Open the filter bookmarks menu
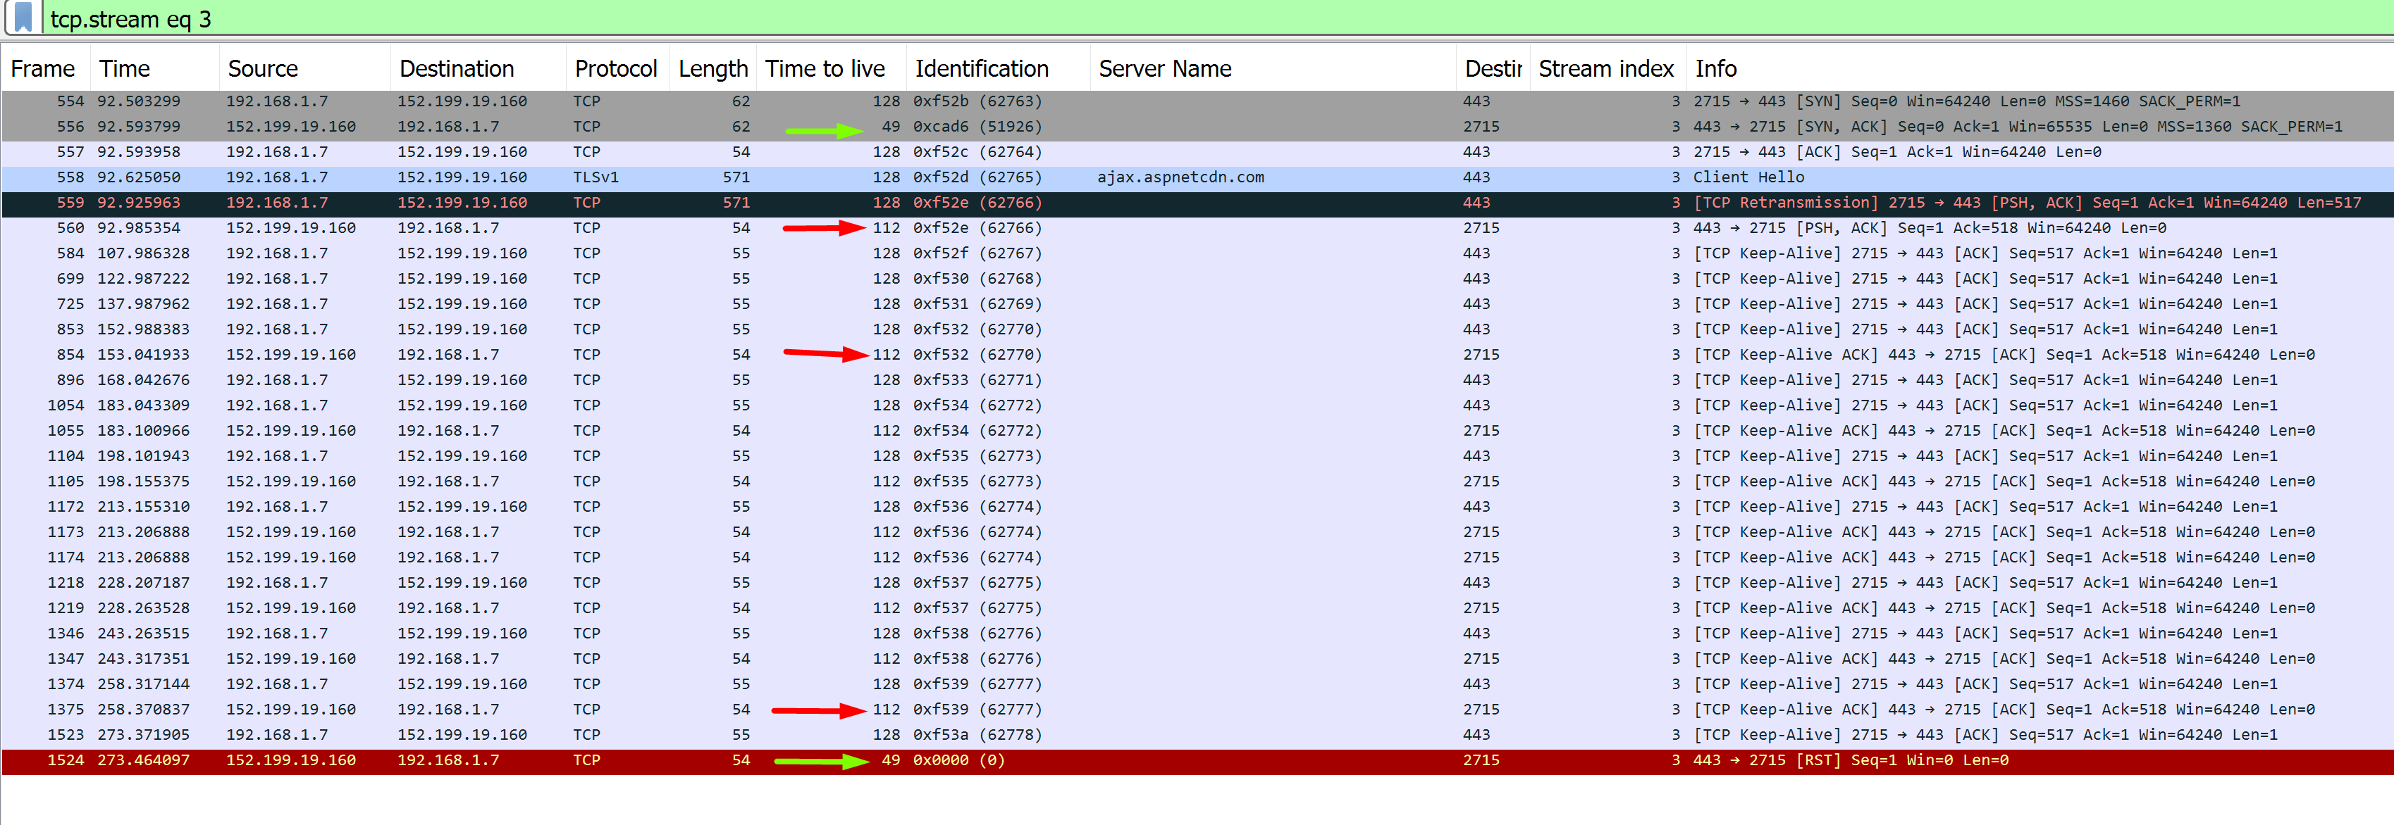 click(x=23, y=18)
